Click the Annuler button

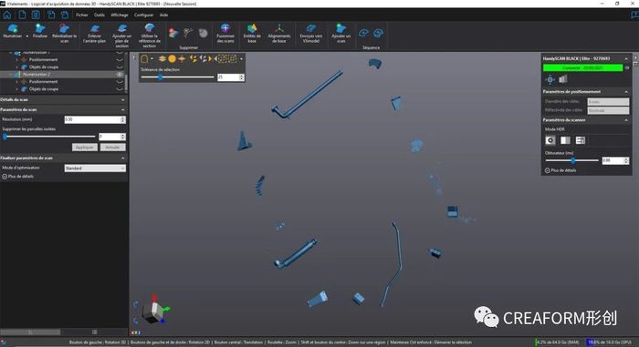tap(113, 148)
